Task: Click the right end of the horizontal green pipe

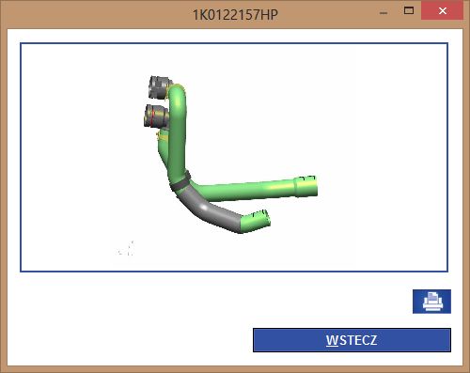Action: 306,186
